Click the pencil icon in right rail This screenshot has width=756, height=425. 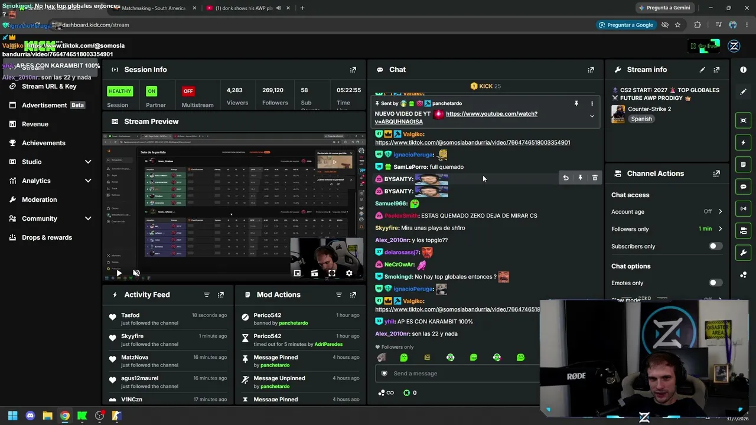(743, 91)
